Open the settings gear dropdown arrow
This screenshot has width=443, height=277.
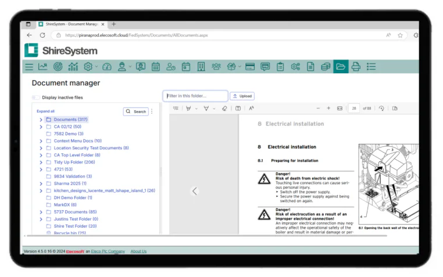click(97, 67)
